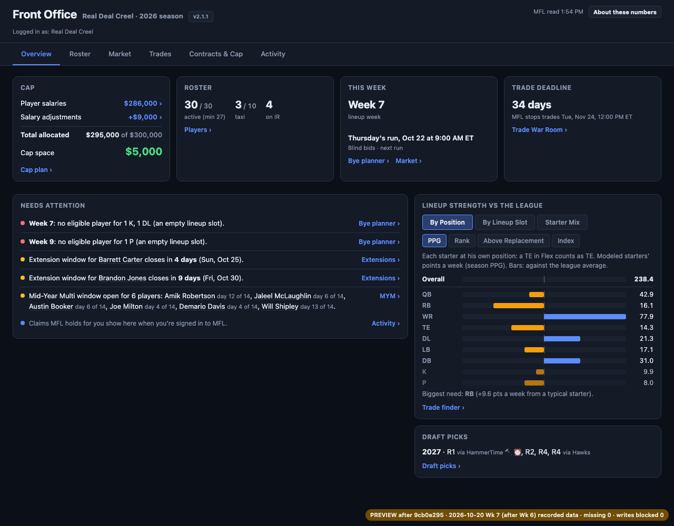The image size is (674, 526).
Task: Click player name Will Shipley
Action: (280, 307)
